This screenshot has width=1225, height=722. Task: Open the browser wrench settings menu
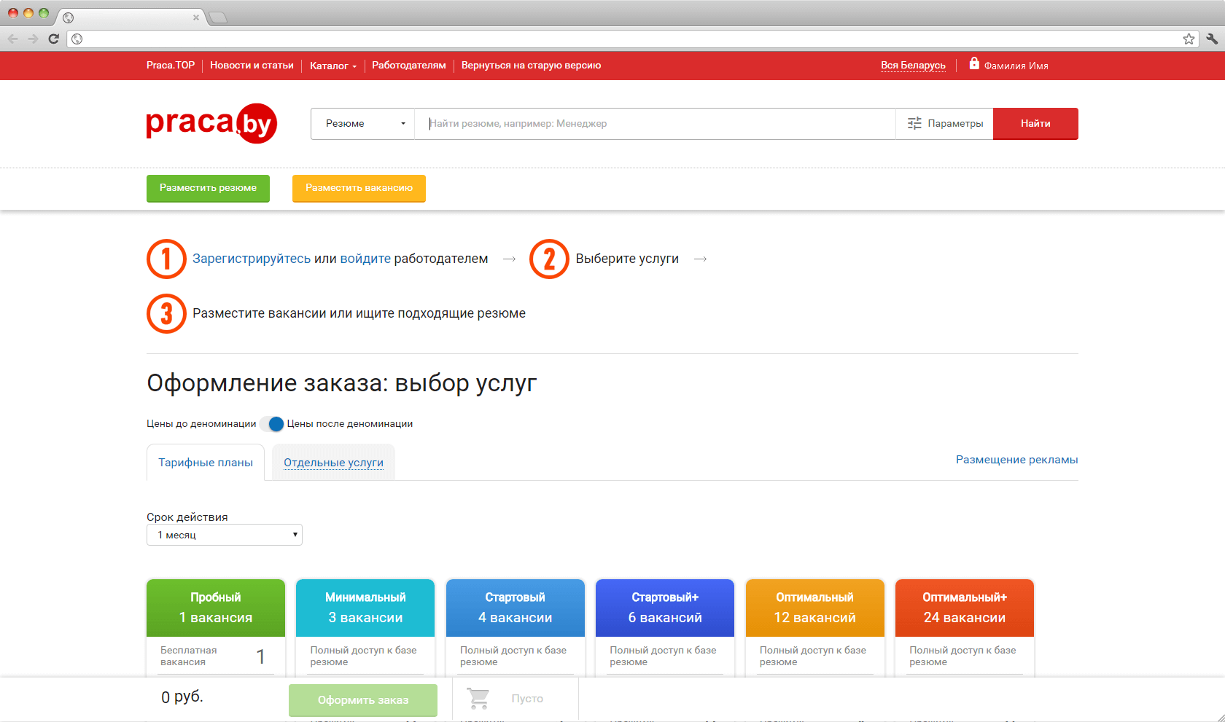click(1211, 39)
